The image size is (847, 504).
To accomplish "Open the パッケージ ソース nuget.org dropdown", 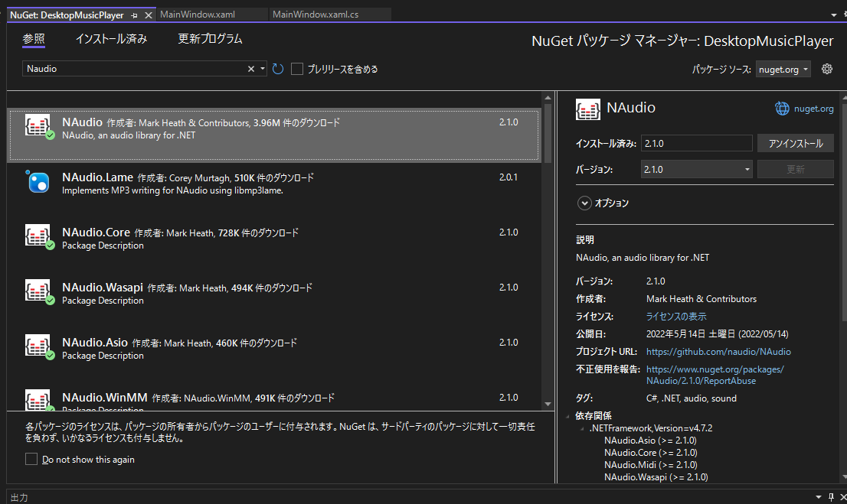I will [783, 69].
